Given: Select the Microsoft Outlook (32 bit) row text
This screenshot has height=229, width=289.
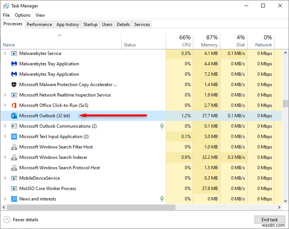Looking at the screenshot, I should coord(45,116).
